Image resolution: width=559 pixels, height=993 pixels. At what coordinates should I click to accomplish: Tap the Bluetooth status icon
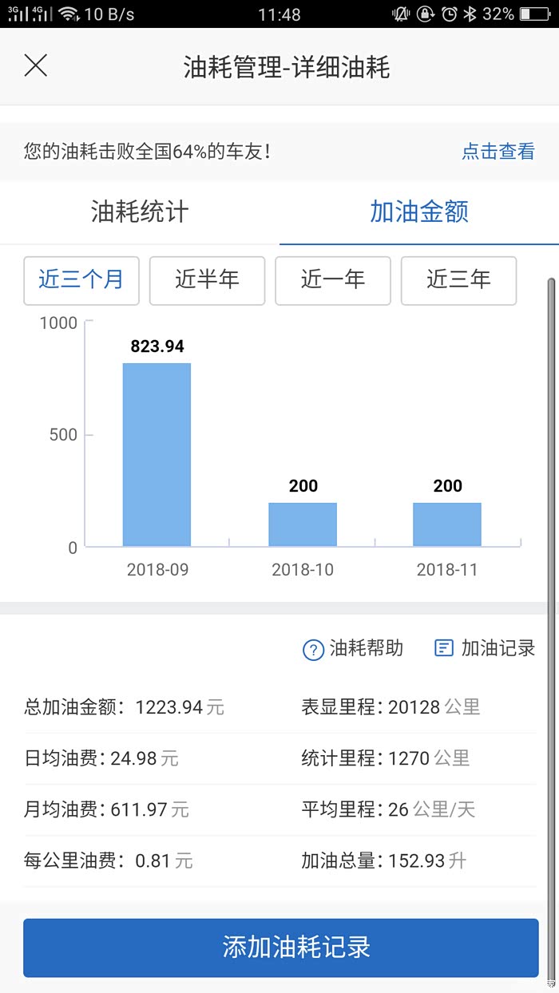pos(470,14)
